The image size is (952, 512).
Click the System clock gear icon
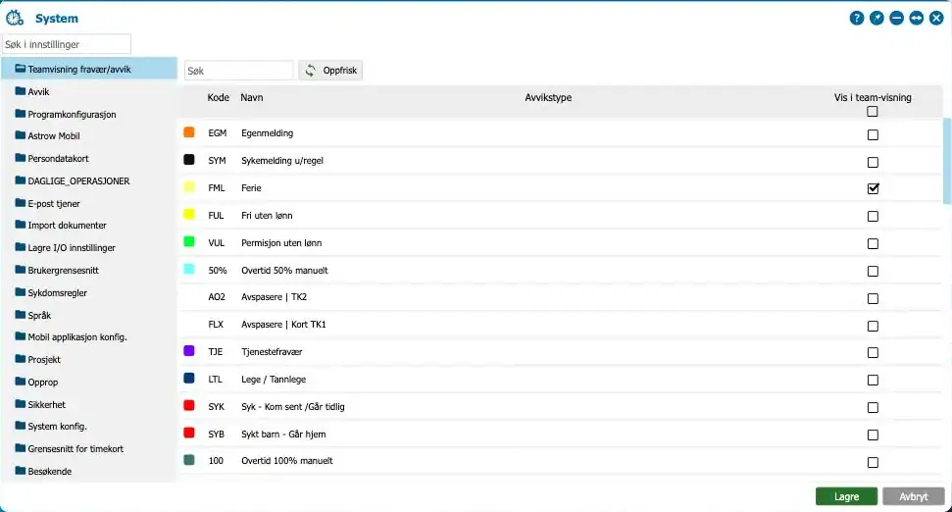(15, 19)
